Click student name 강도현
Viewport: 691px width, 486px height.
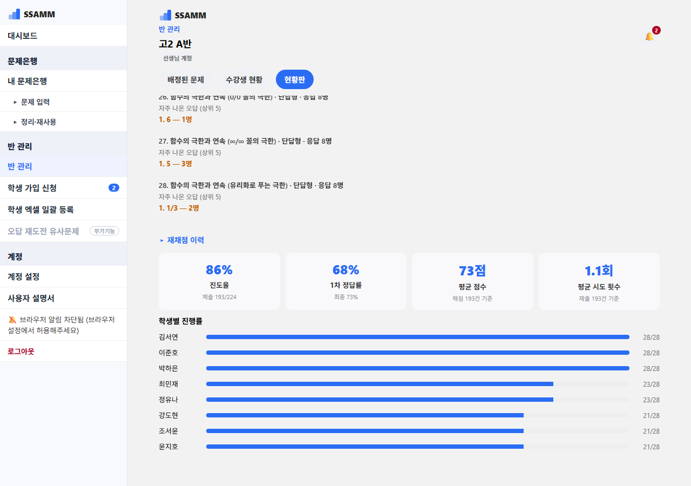tap(168, 415)
